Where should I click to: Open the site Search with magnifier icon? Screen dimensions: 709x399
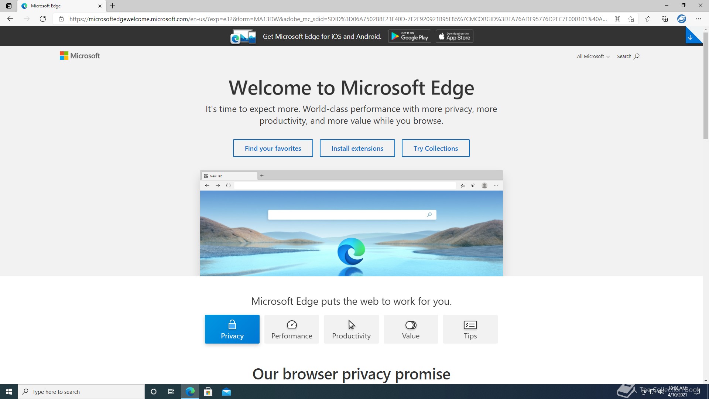(x=628, y=57)
